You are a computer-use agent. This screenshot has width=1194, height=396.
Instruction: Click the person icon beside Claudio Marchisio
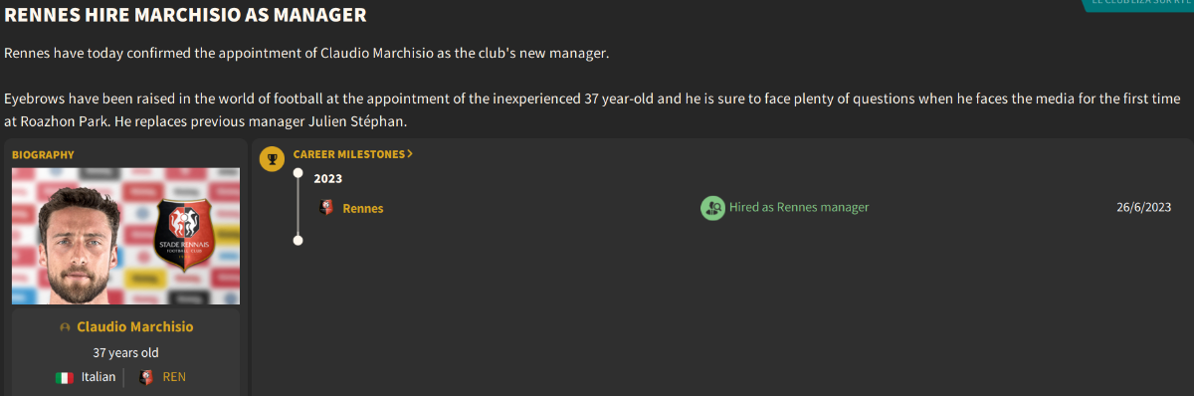pyautogui.click(x=65, y=327)
